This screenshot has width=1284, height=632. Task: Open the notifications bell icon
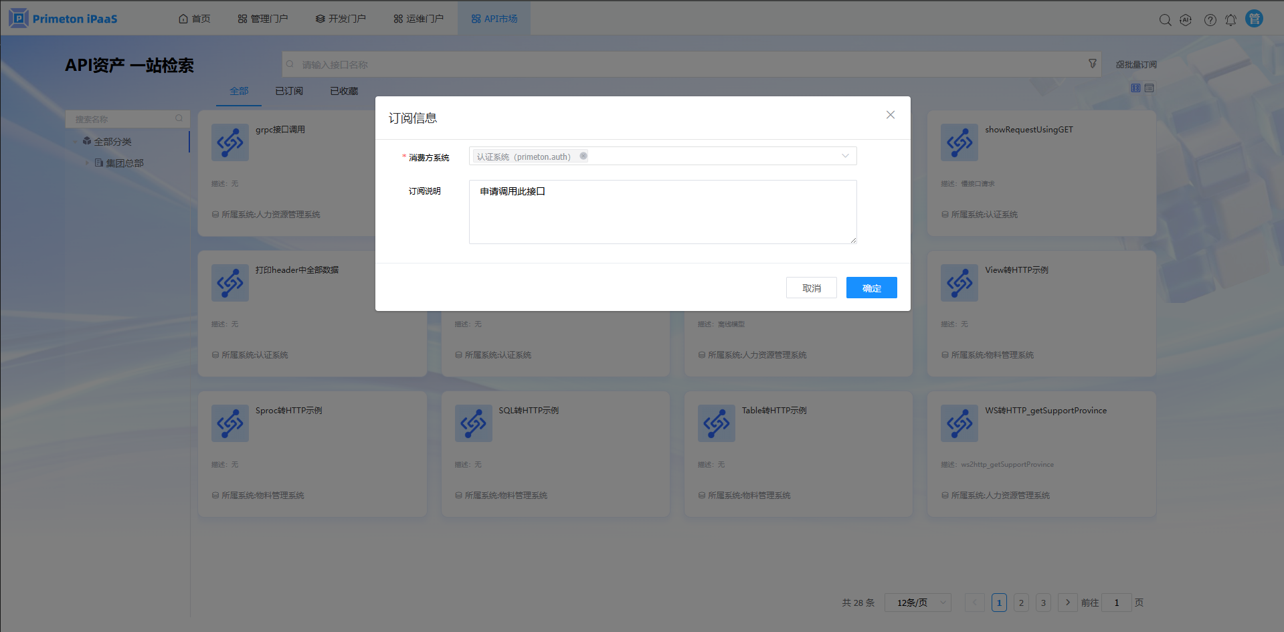(1230, 20)
